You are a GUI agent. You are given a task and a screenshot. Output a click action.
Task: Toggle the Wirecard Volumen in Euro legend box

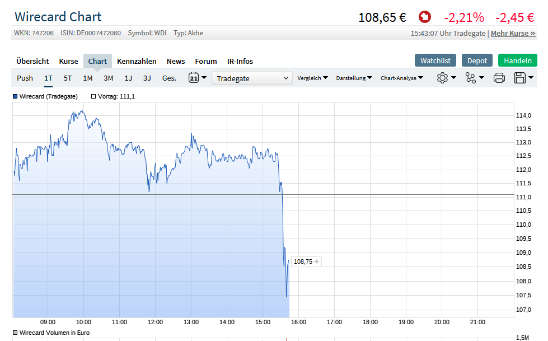15,333
